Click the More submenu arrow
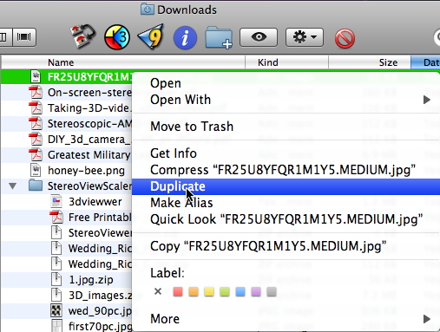The image size is (440, 332). [427, 319]
